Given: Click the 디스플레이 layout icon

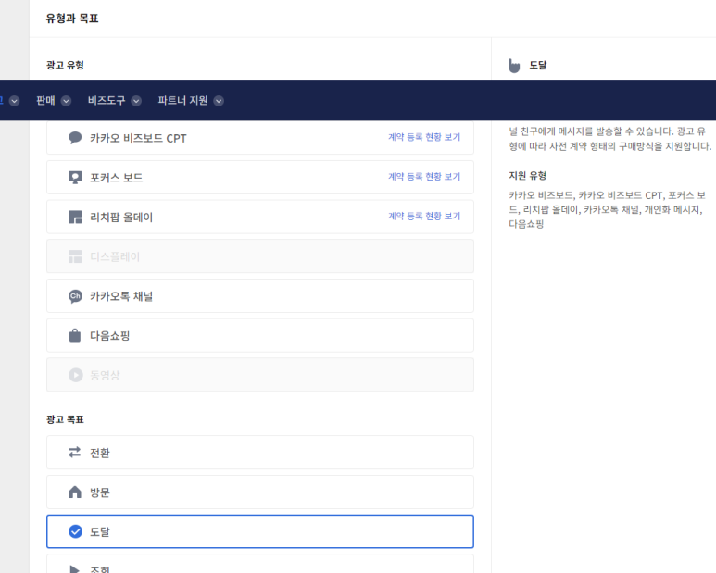Looking at the screenshot, I should 75,256.
